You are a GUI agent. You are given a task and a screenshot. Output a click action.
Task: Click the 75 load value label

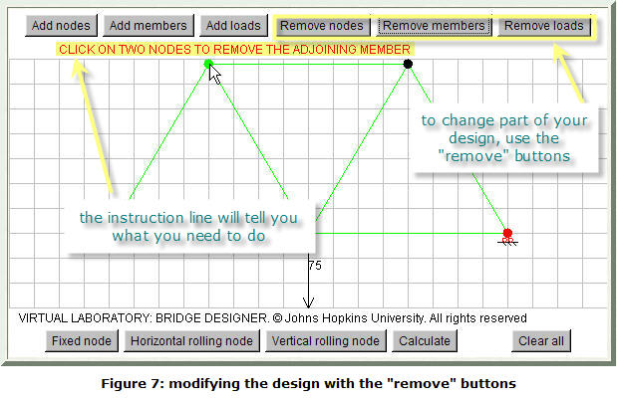coord(315,266)
